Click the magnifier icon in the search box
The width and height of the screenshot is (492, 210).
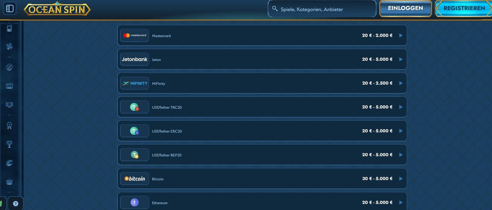coord(275,9)
